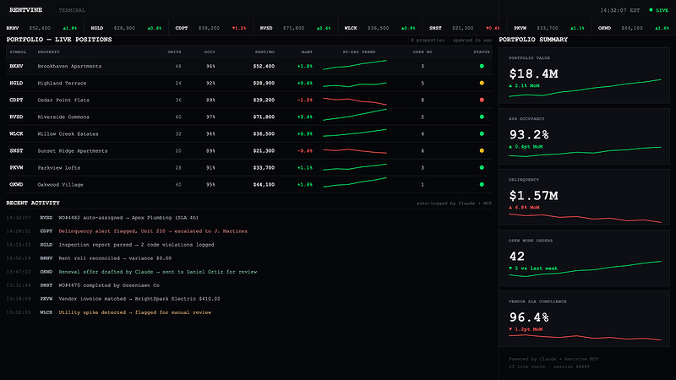Open the WO#4482 auto-assigned Apex Plumbing activity entry
Image resolution: width=676 pixels, height=380 pixels.
pyautogui.click(x=248, y=218)
